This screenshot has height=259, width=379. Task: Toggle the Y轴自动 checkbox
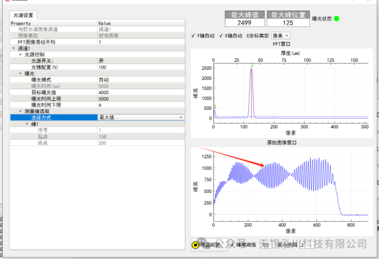click(193, 36)
